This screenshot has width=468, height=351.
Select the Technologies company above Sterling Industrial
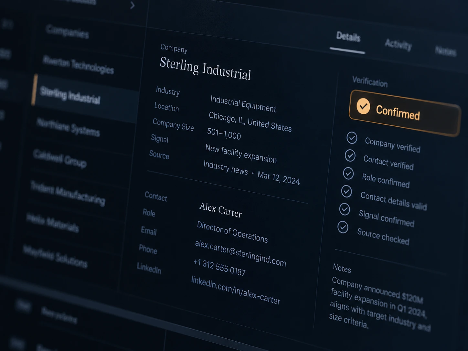[x=78, y=65]
